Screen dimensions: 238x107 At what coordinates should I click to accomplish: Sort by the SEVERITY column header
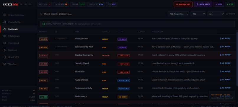pos(106,32)
